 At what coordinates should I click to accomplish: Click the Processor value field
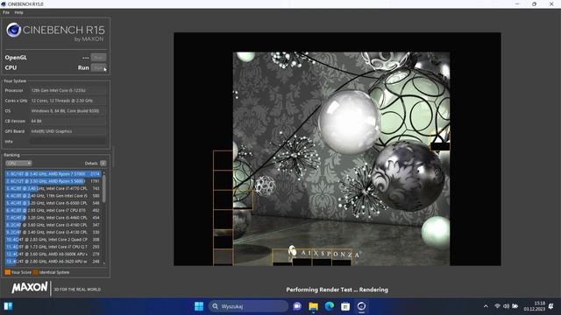[68, 91]
